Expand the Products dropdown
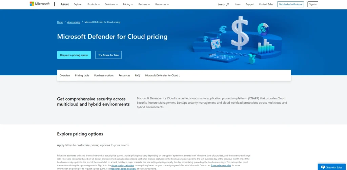 [94, 4]
